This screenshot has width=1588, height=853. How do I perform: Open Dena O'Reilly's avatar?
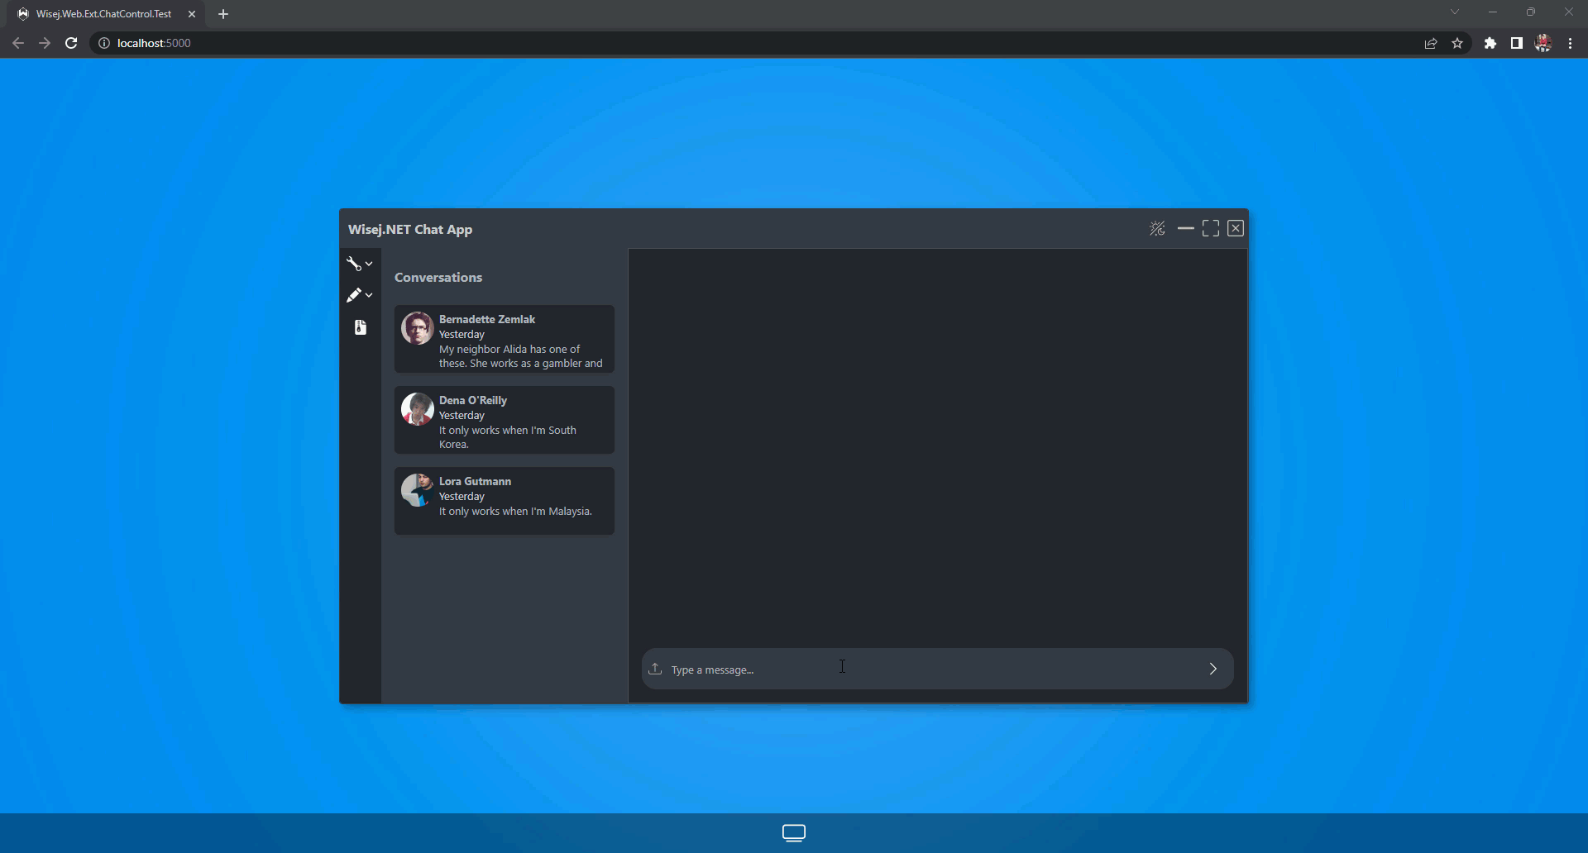coord(418,409)
